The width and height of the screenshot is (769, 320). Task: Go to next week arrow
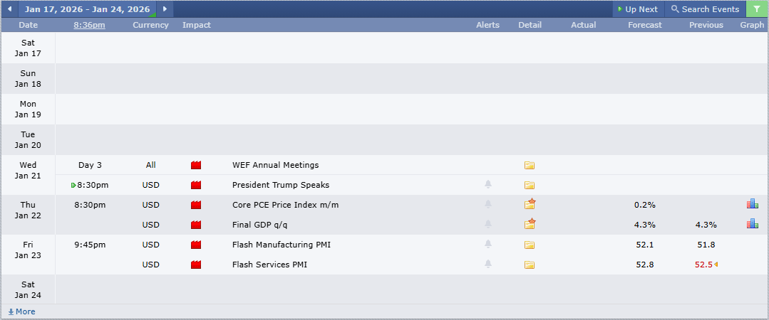(x=165, y=9)
